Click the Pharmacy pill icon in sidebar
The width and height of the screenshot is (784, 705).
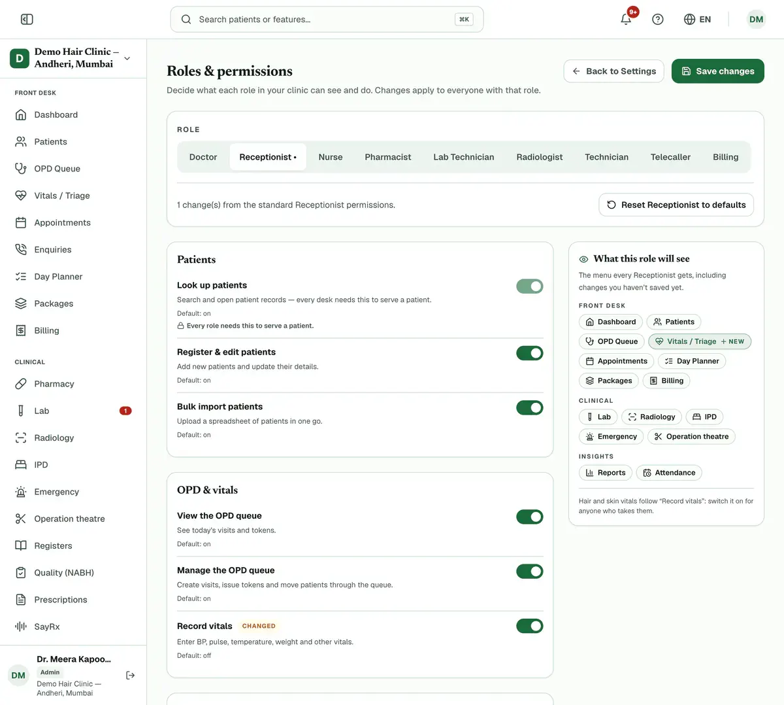pyautogui.click(x=21, y=384)
